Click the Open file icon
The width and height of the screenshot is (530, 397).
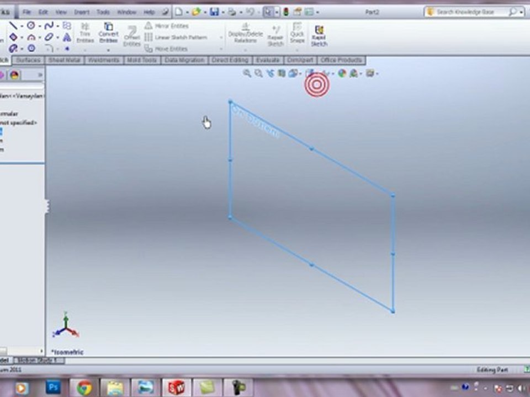pos(196,12)
